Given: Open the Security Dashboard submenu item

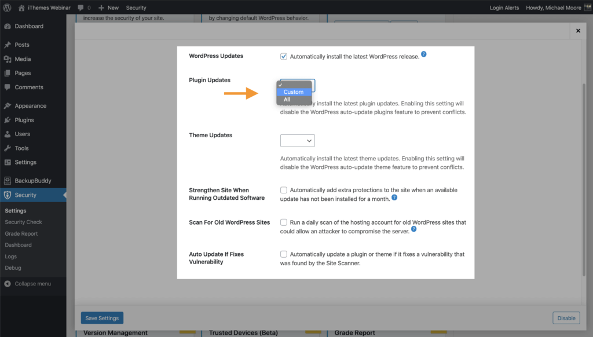Looking at the screenshot, I should click(x=18, y=245).
